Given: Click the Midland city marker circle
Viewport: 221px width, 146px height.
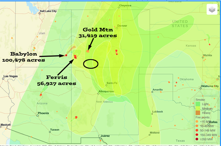Looking at the screenshot, I should click(x=149, y=135).
